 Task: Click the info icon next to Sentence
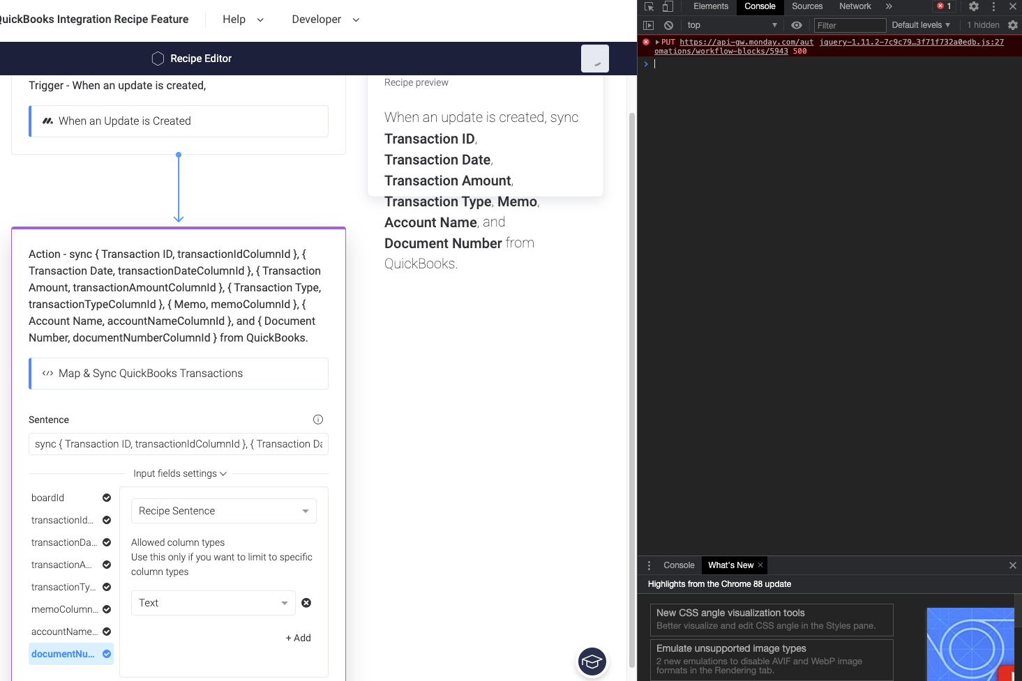[318, 420]
